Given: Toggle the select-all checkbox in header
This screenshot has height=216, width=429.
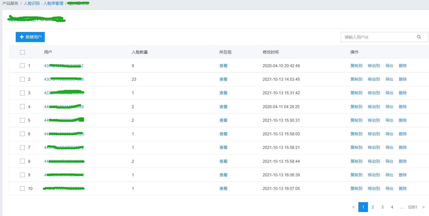Looking at the screenshot, I should tap(22, 52).
